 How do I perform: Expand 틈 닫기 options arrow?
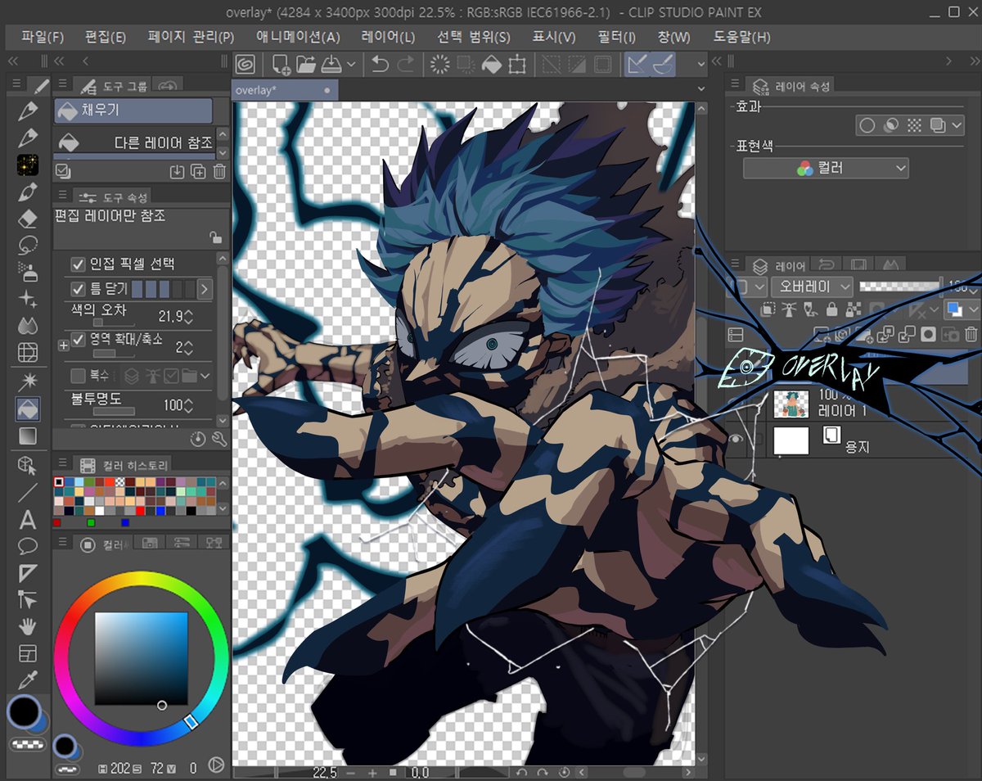tap(204, 289)
